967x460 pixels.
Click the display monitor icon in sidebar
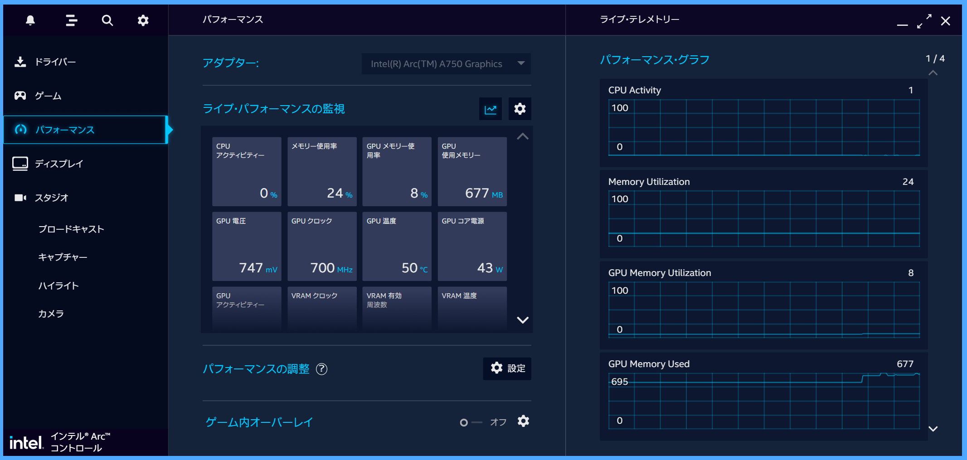tap(20, 164)
